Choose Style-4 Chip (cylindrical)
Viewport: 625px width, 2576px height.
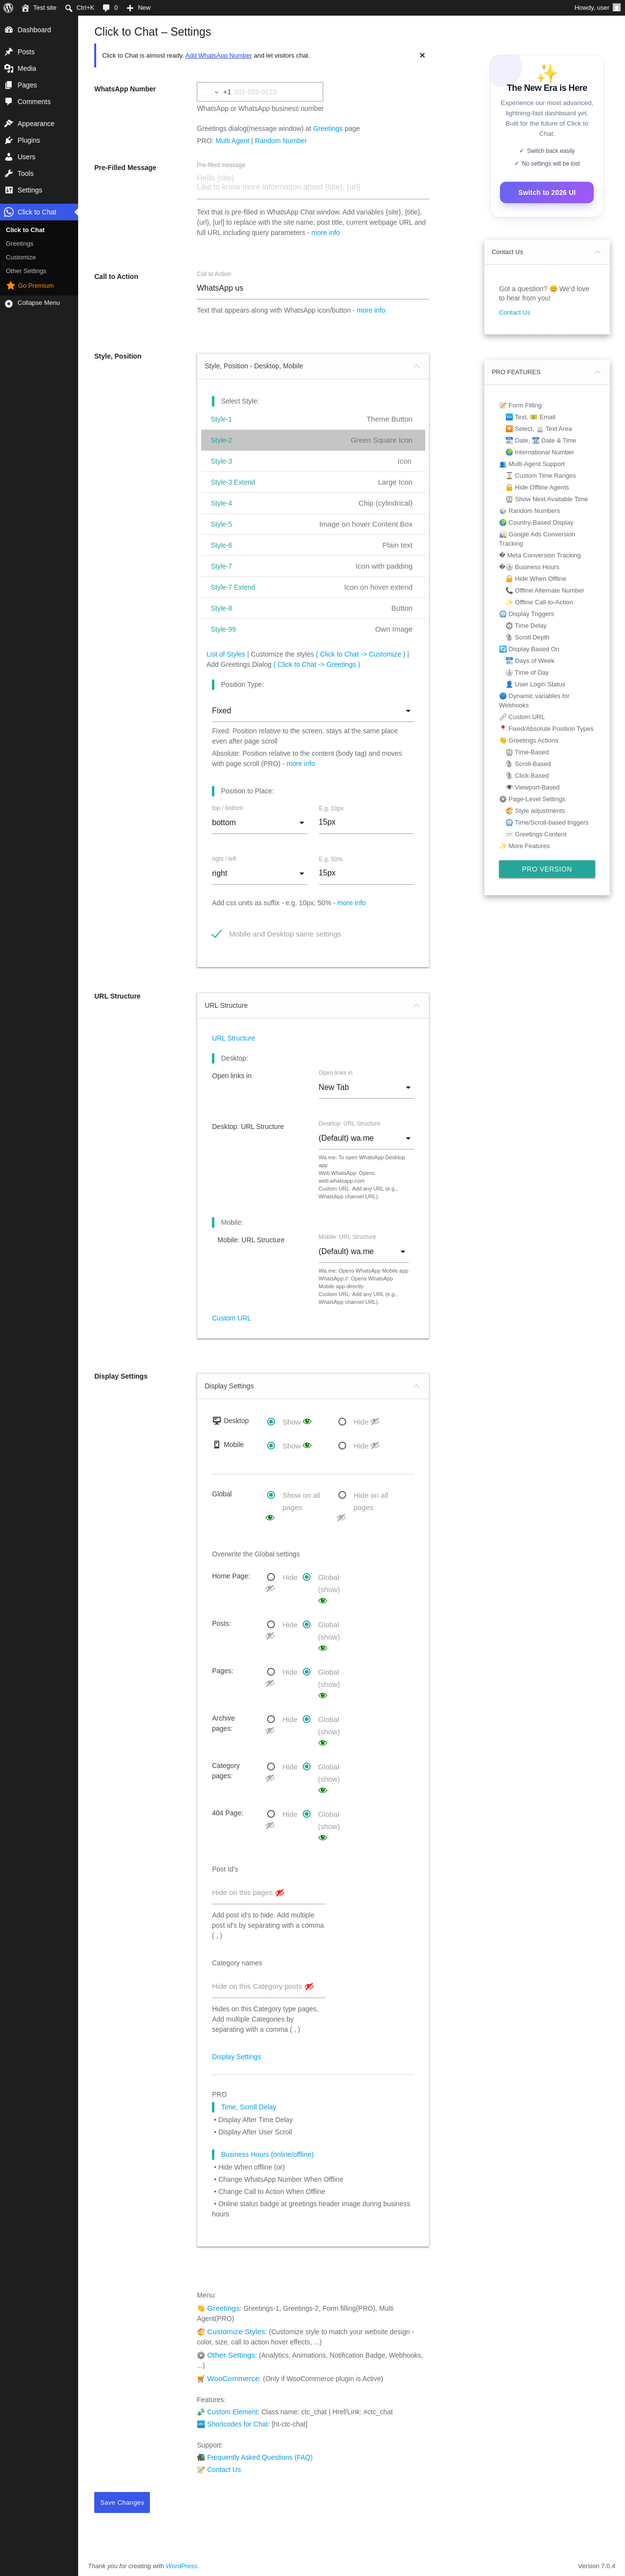coord(313,503)
